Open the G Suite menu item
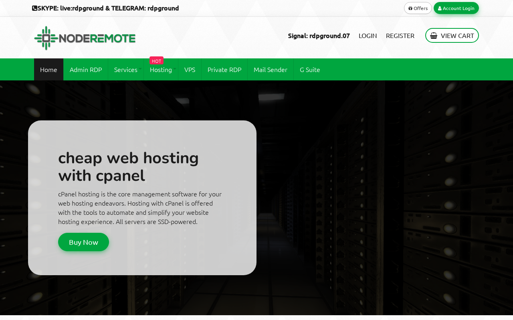This screenshot has height=320, width=513. (310, 70)
